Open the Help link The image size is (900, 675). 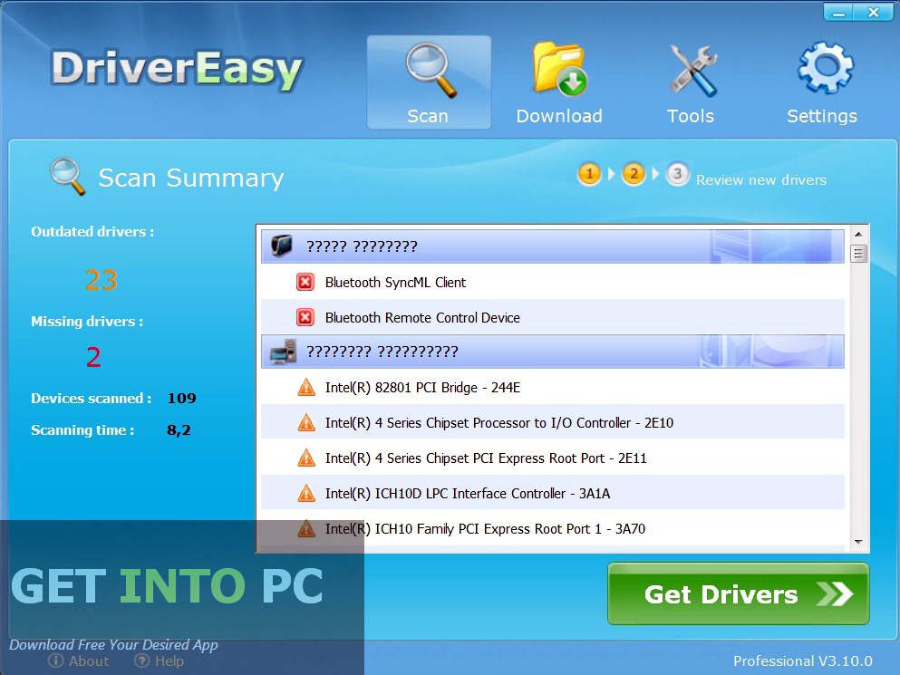[159, 661]
